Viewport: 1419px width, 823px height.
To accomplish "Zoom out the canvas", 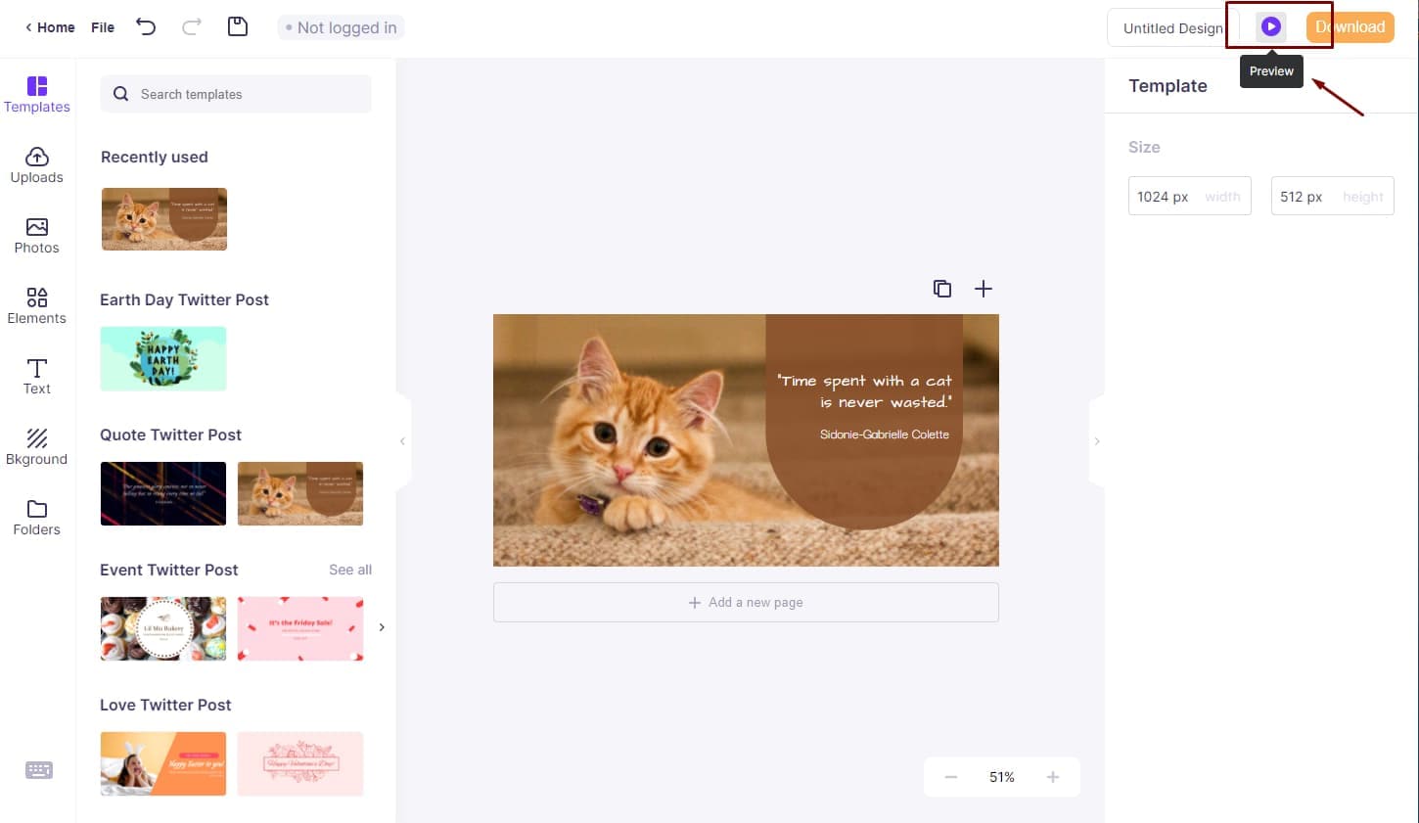I will [950, 777].
